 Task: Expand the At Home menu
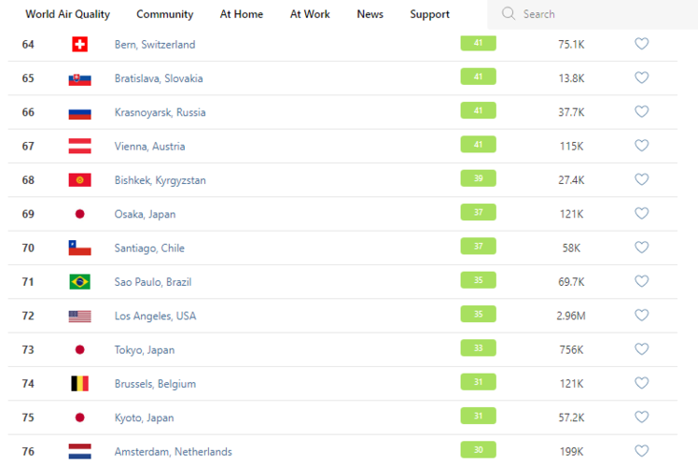click(242, 14)
